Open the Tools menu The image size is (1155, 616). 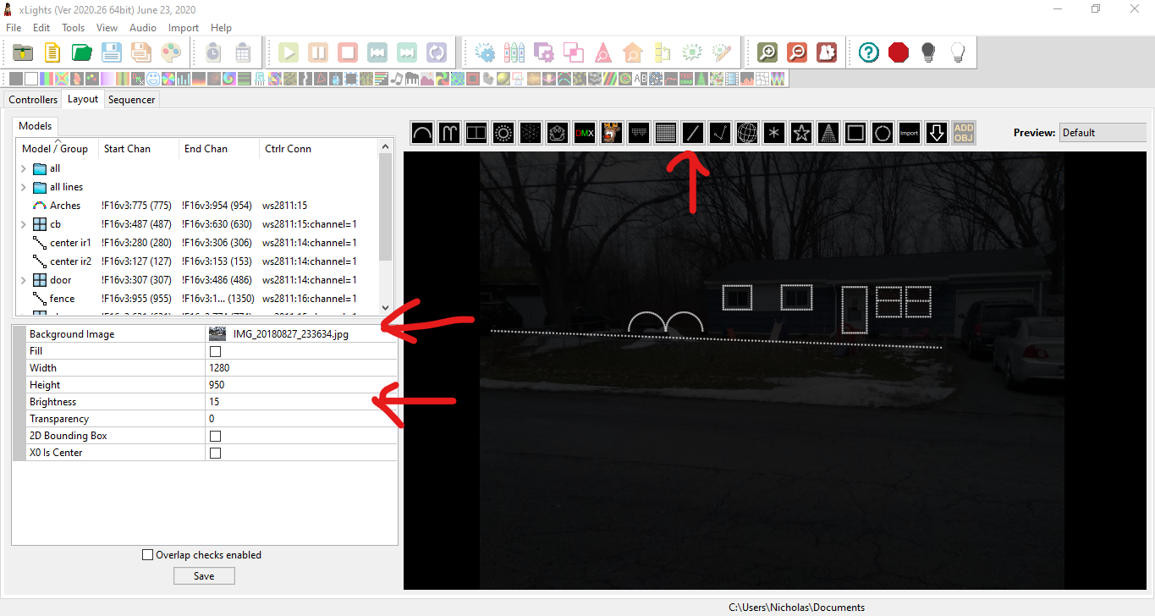click(73, 27)
